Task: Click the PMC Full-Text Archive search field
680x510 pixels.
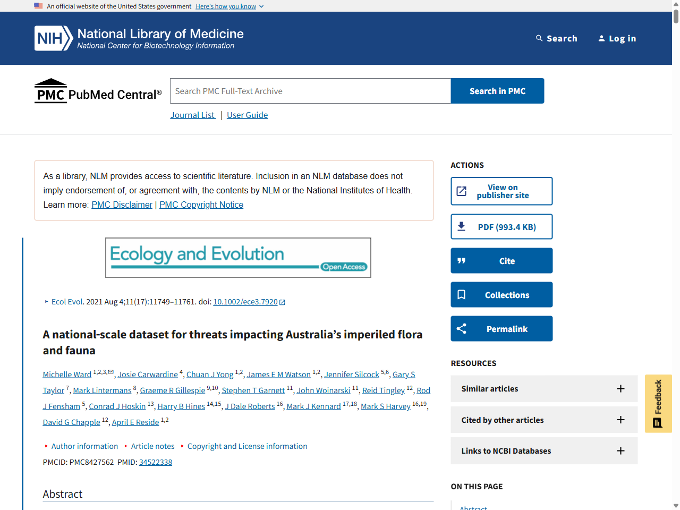Action: point(310,91)
